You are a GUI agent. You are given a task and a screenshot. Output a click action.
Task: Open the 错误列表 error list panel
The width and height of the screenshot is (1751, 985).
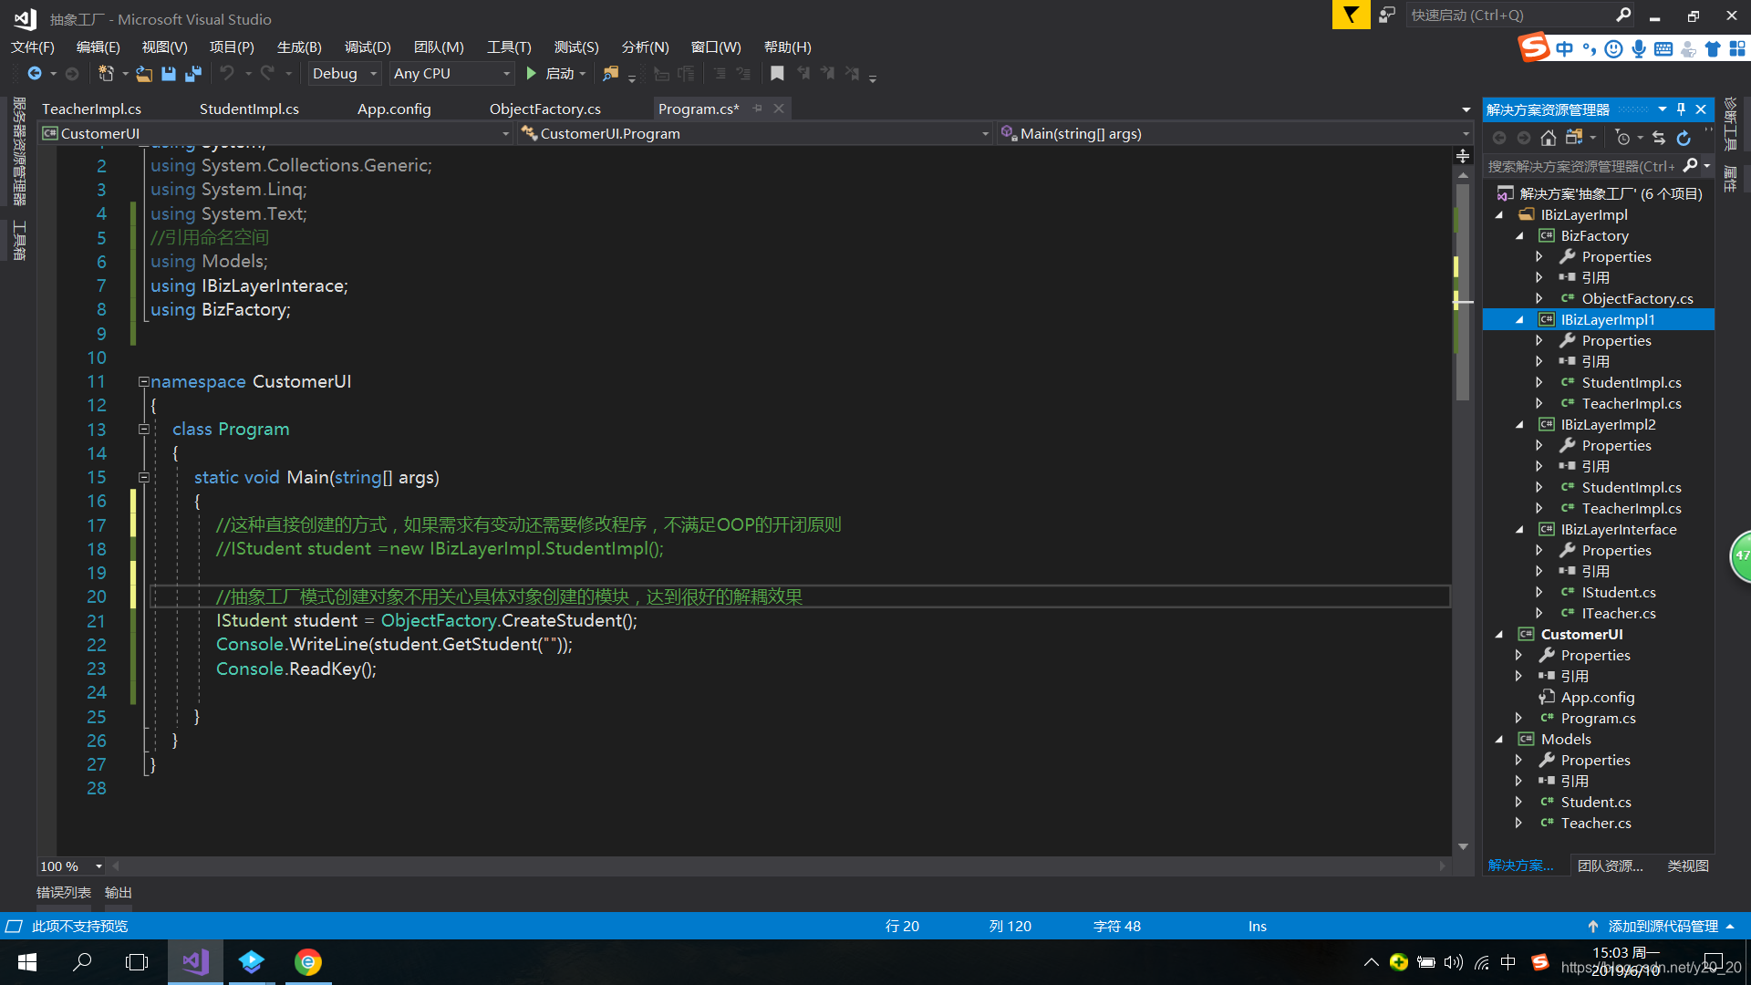pos(64,893)
